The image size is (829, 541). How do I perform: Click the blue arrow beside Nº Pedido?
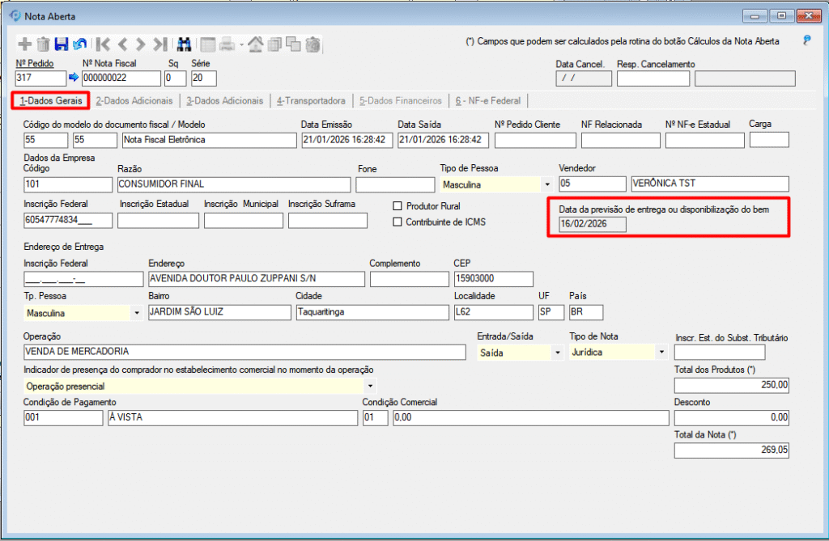[74, 78]
